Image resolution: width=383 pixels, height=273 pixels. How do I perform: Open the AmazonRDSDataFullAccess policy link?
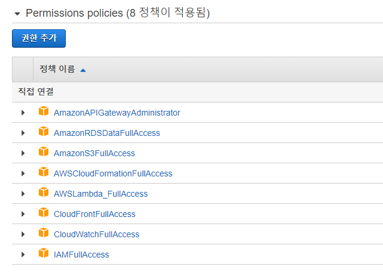(107, 133)
